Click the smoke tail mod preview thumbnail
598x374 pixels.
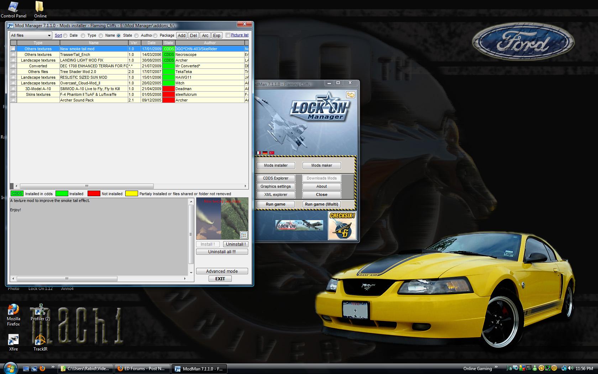coord(222,219)
